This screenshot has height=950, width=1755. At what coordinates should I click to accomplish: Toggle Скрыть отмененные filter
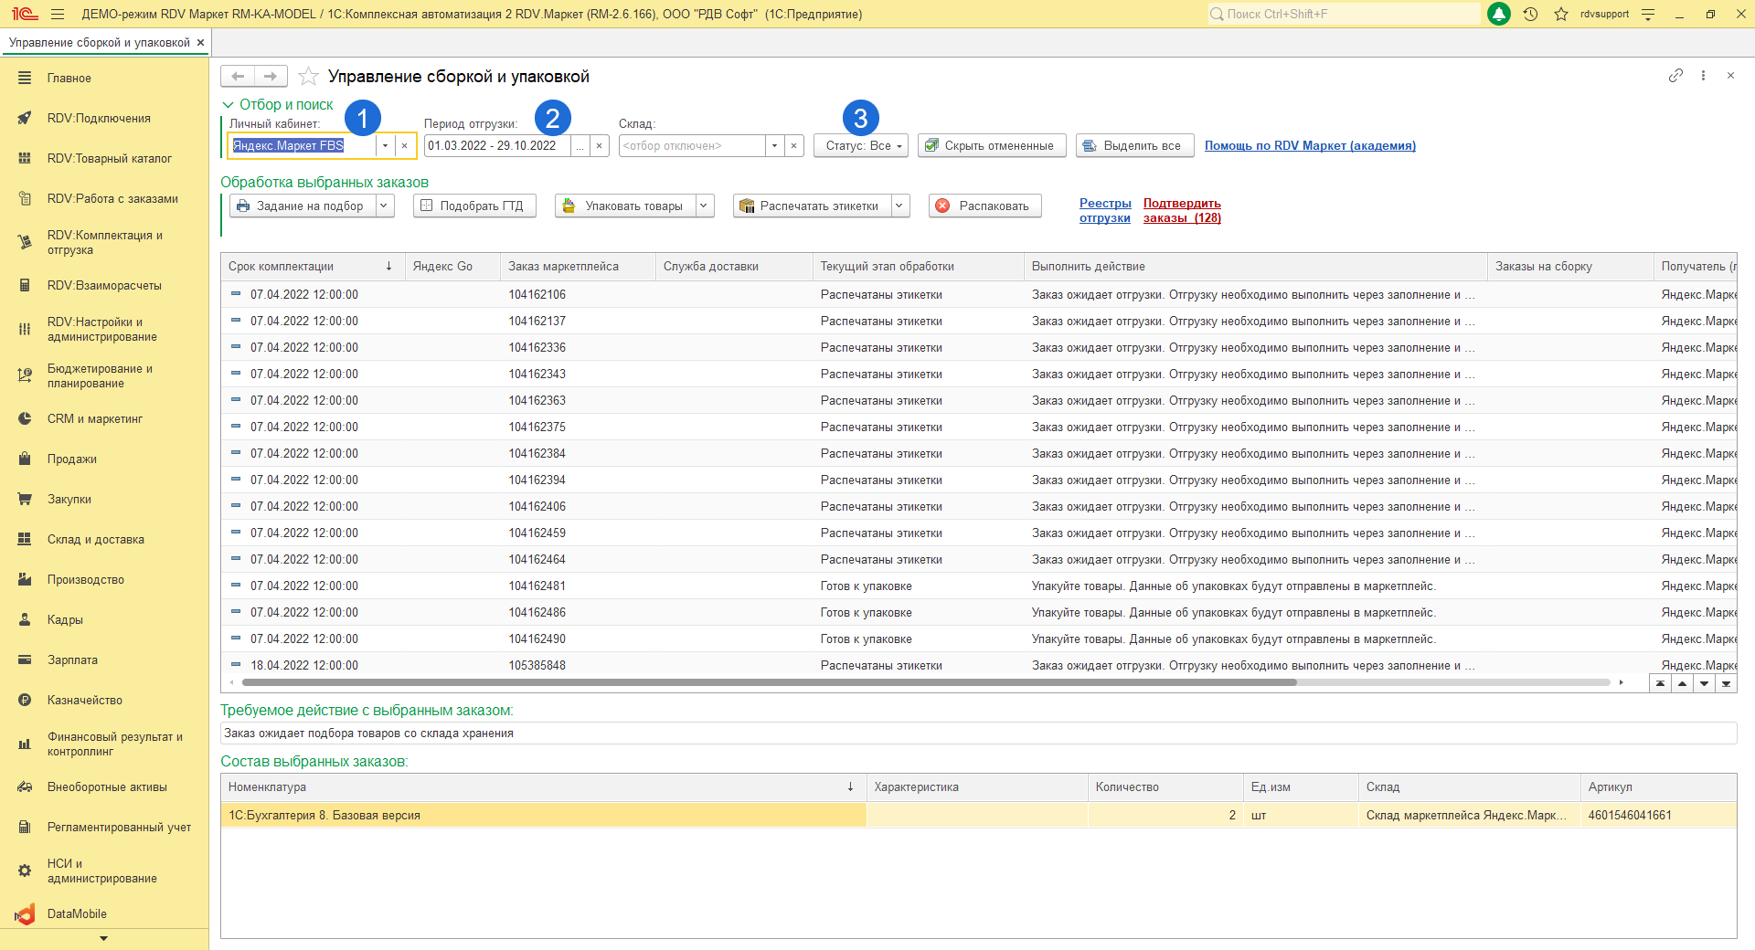point(991,146)
